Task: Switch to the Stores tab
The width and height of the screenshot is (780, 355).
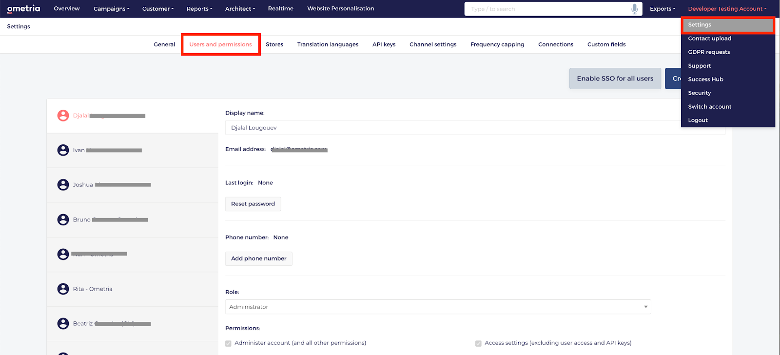Action: tap(274, 44)
